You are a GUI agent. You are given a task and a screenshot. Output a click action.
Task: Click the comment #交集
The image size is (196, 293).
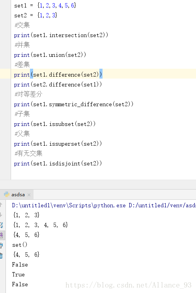click(x=22, y=25)
